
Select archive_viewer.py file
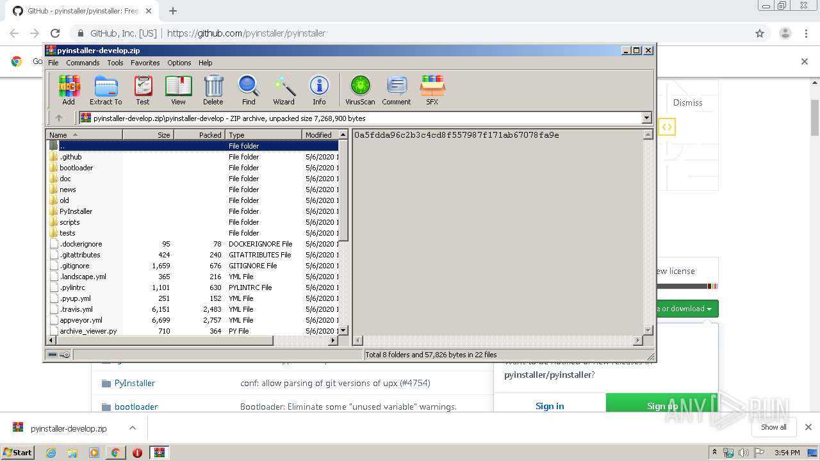click(x=192, y=331)
